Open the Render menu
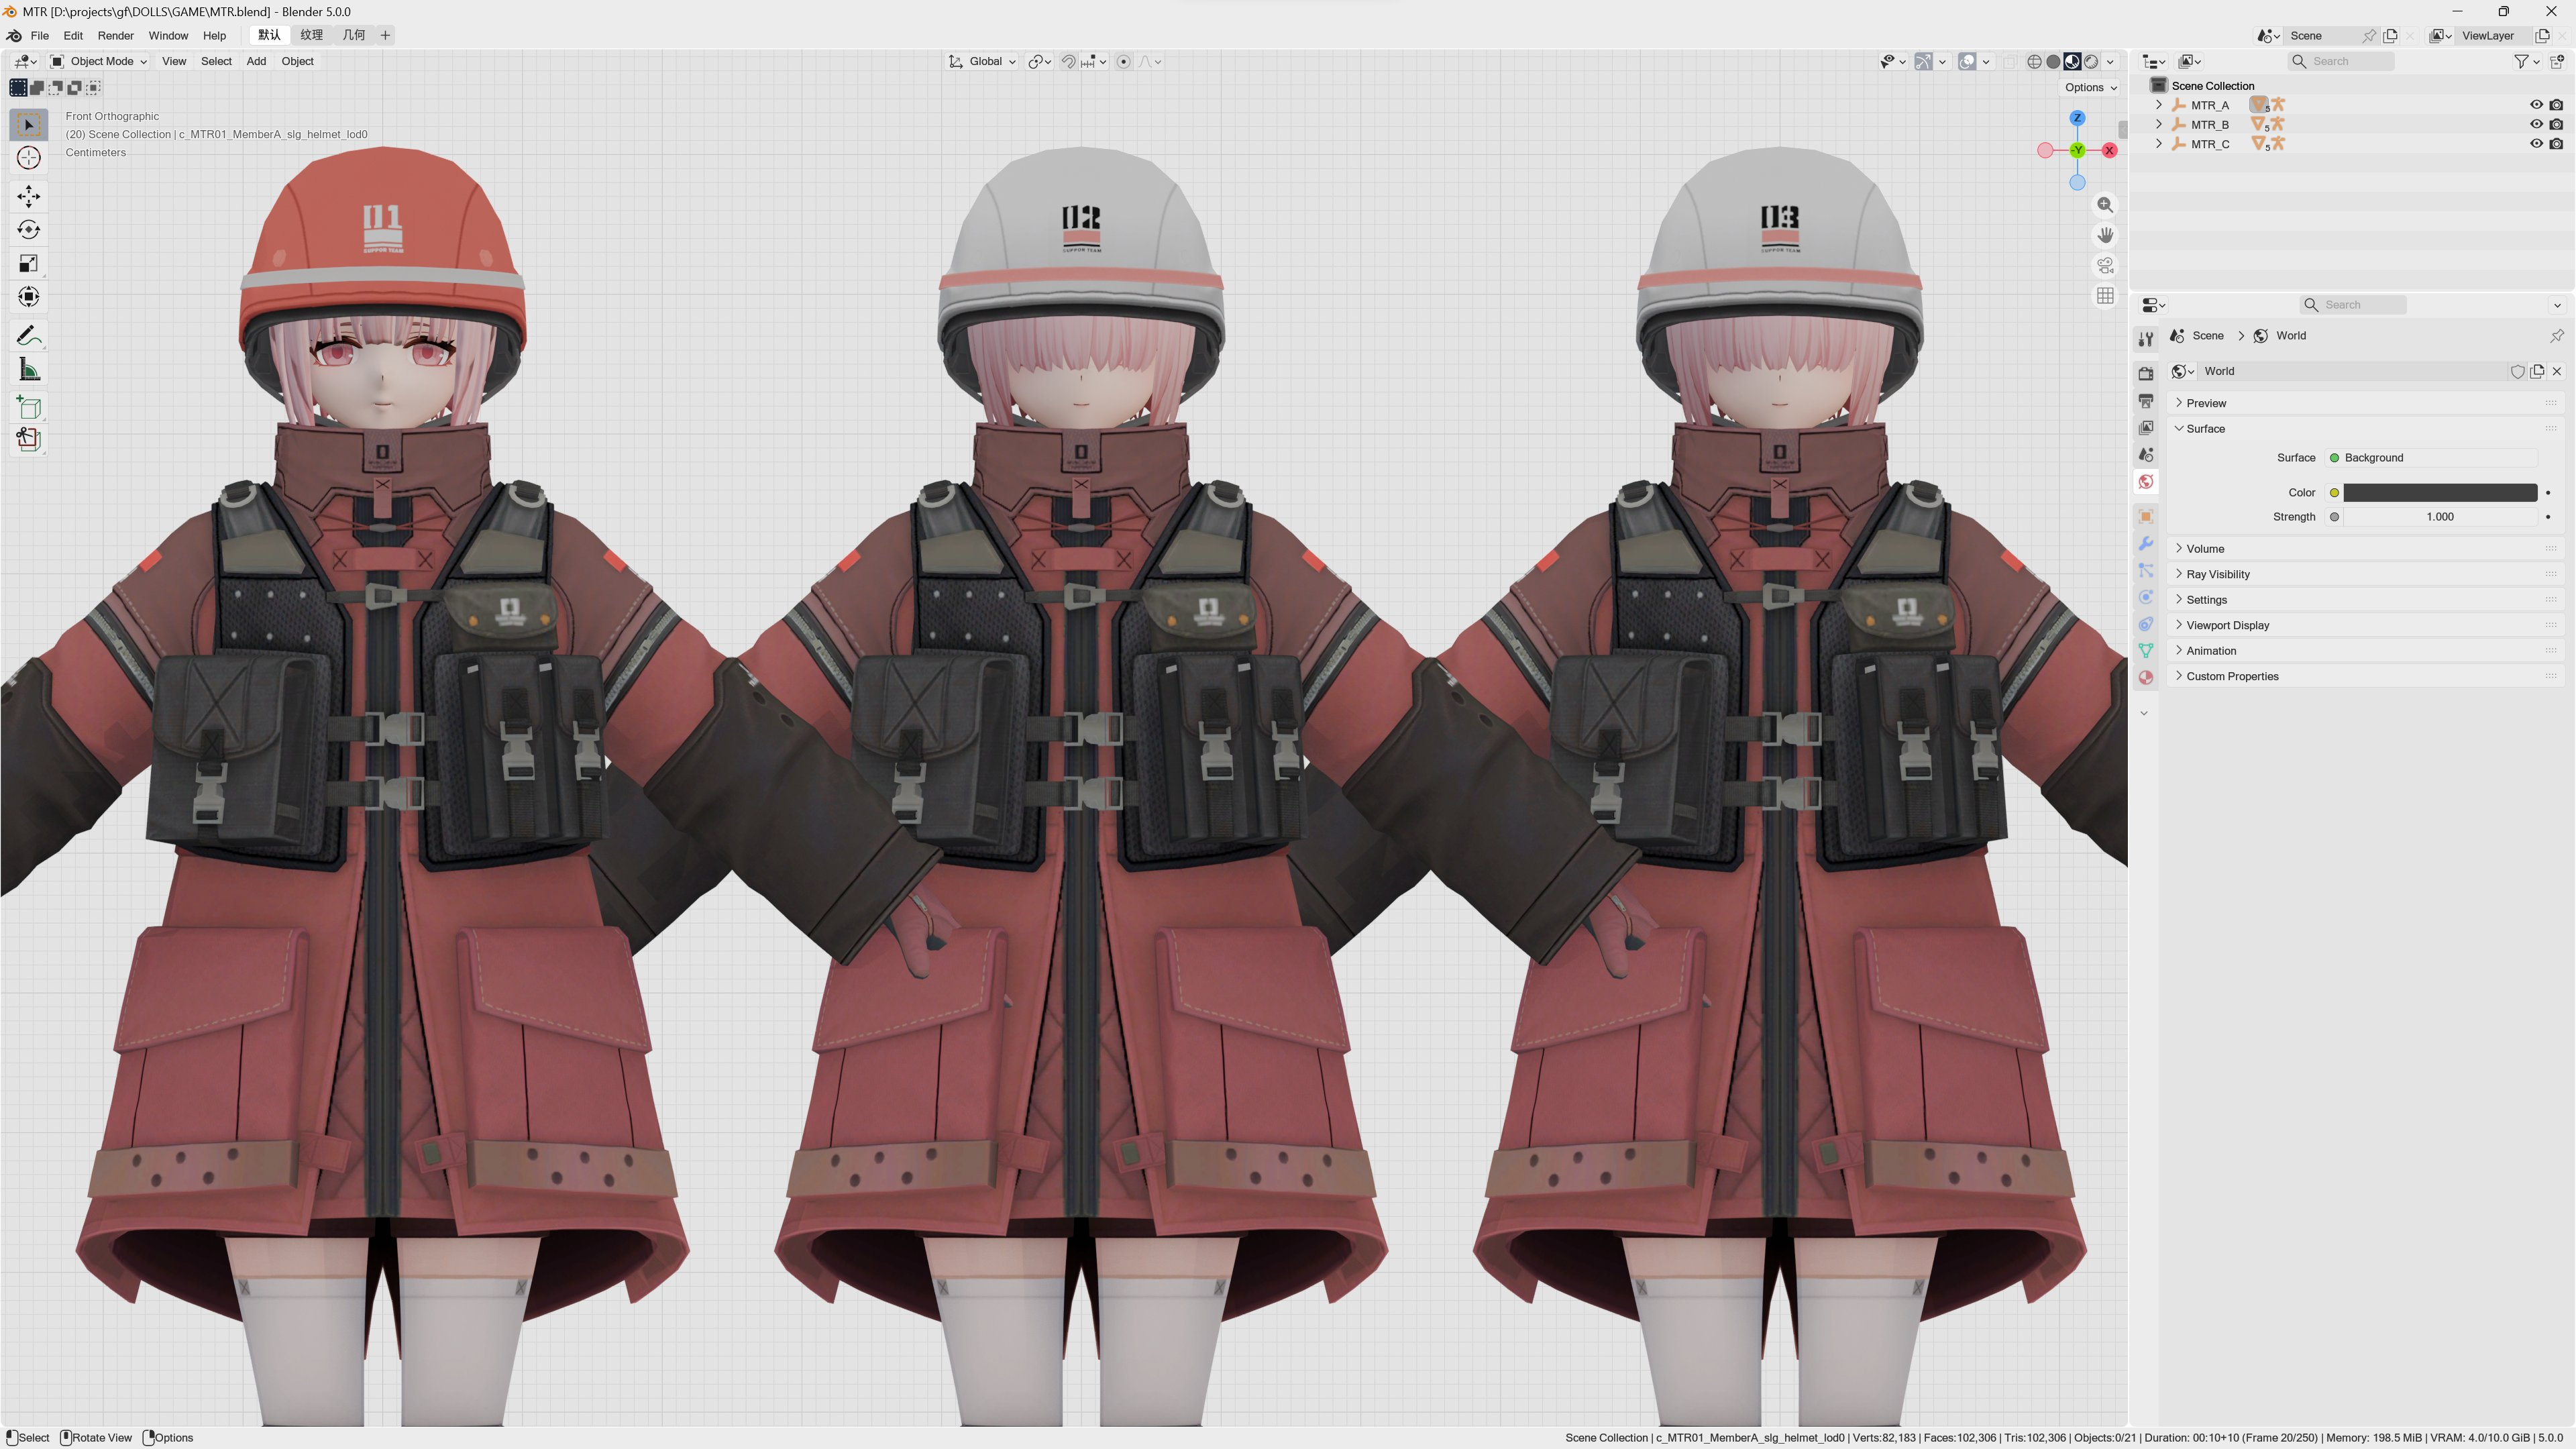The width and height of the screenshot is (2576, 1449). tap(115, 36)
